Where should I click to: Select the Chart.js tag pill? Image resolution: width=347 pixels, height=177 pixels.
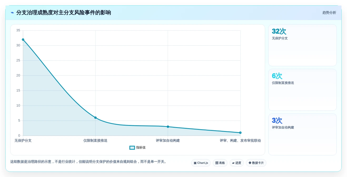(201, 163)
